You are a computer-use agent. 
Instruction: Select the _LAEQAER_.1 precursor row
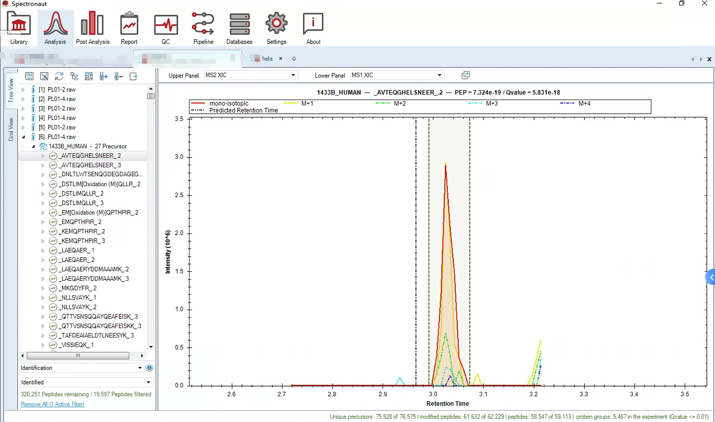coord(77,250)
